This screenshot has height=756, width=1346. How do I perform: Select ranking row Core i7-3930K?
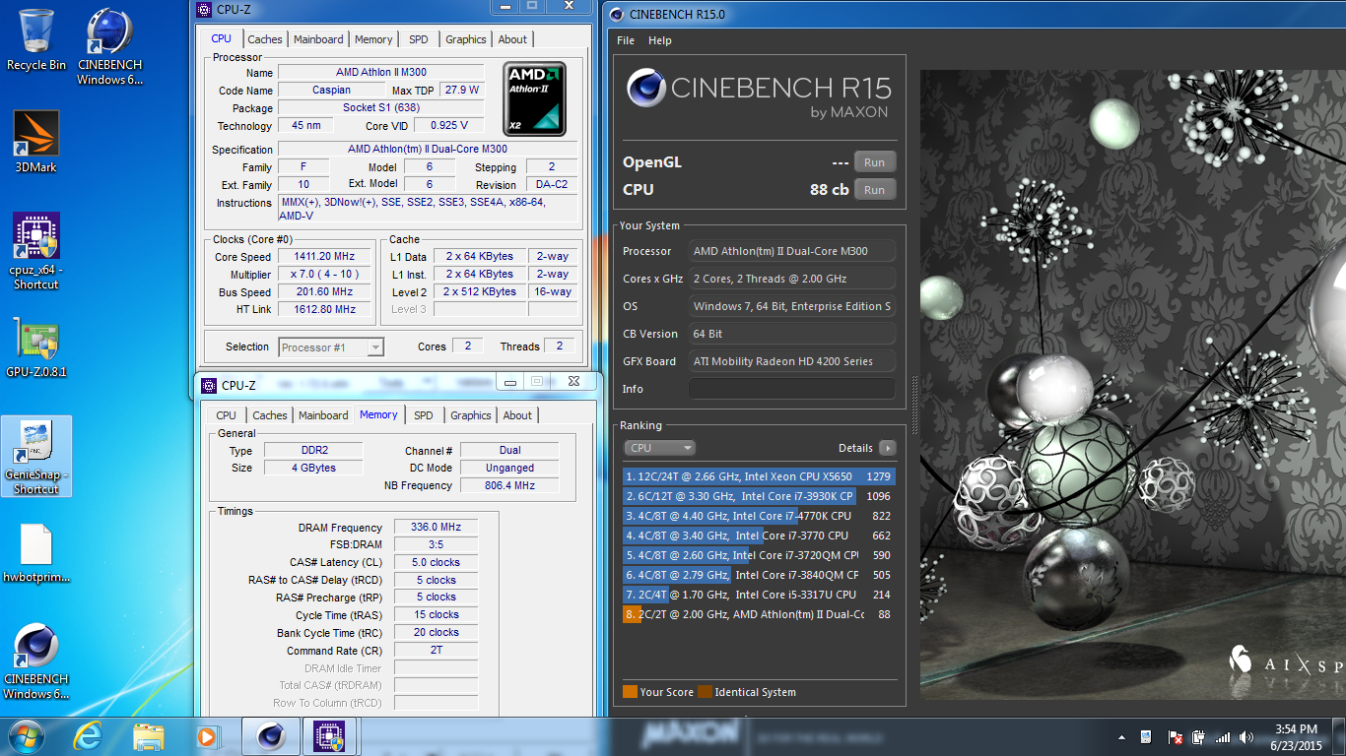759,496
